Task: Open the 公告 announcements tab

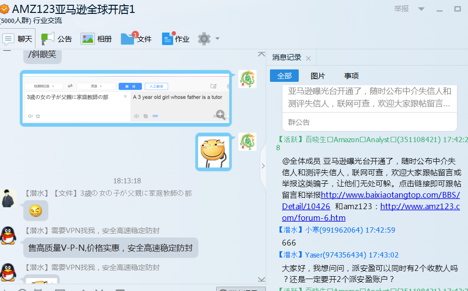Action: [57, 39]
